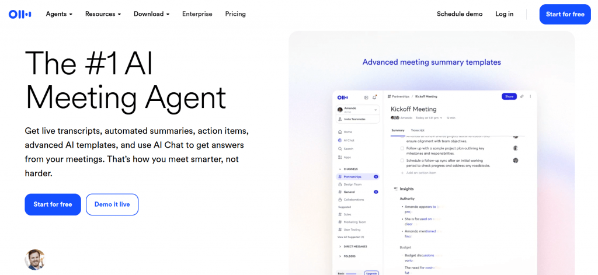Go to the Pricing page
Viewport: 598px width, 275px height.
[x=235, y=14]
